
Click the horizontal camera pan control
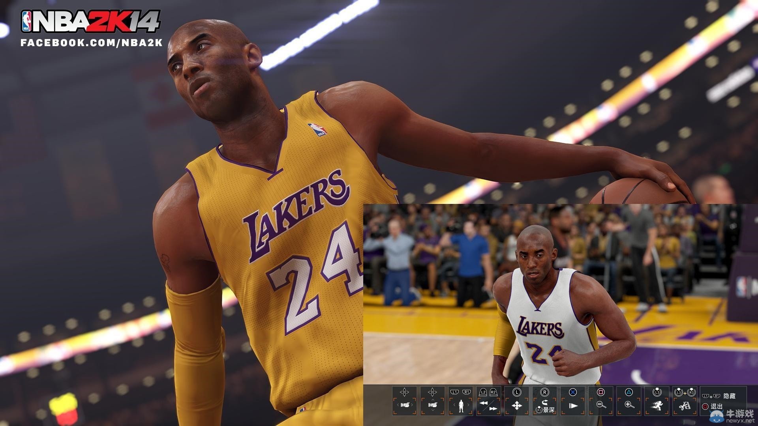pos(404,401)
